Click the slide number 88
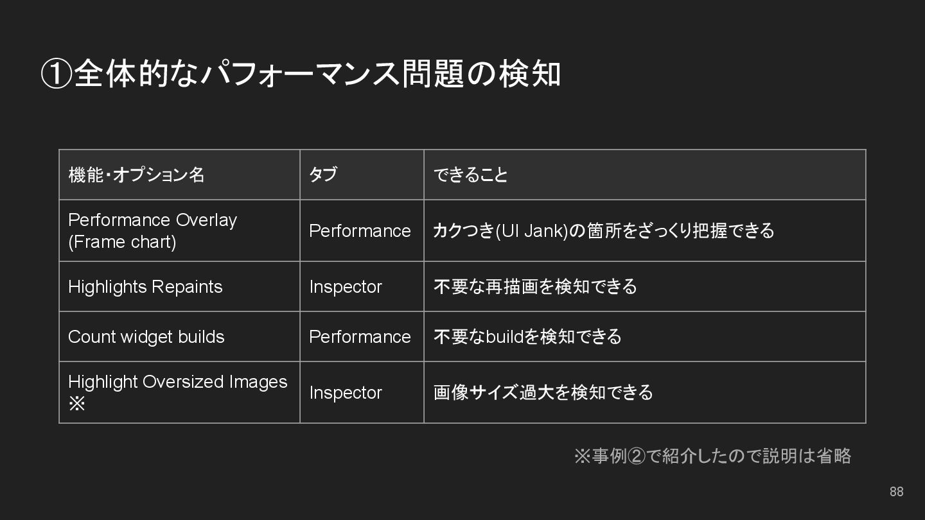925x520 pixels. (x=896, y=492)
